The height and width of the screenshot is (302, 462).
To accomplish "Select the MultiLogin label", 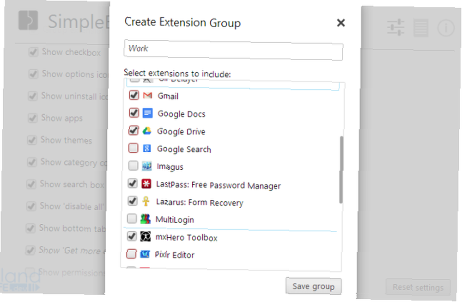I will (x=175, y=220).
